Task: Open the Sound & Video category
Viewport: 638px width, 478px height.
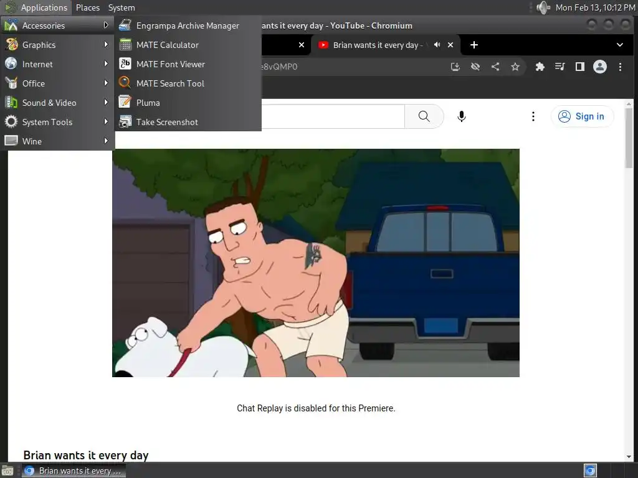Action: pyautogui.click(x=57, y=103)
